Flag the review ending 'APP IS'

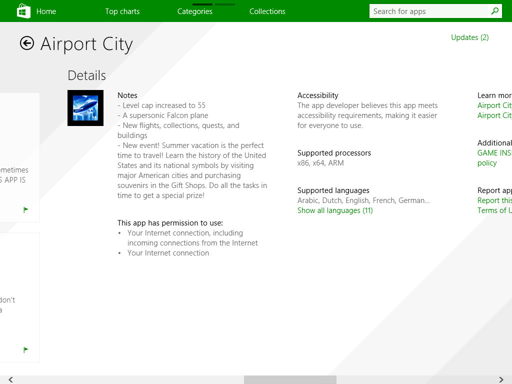(26, 209)
